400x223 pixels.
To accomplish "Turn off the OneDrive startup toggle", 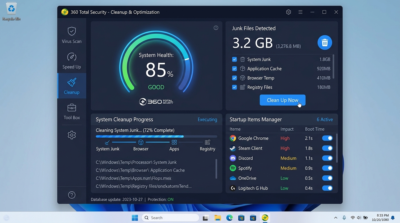I will click(327, 178).
